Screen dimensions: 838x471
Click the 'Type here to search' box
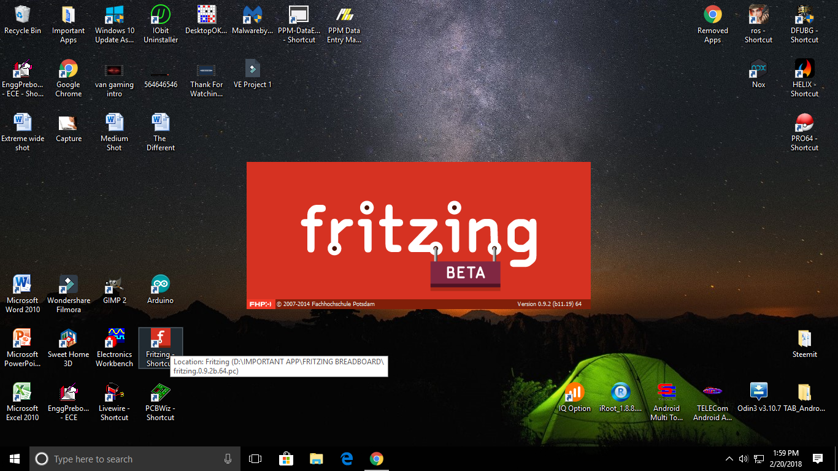[x=136, y=459]
